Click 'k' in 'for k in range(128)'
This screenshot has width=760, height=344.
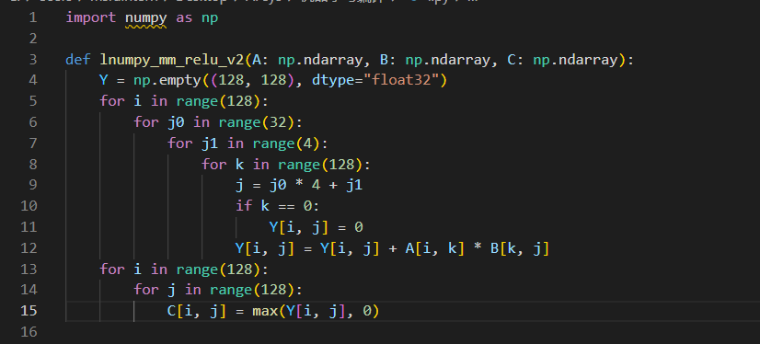pos(239,165)
